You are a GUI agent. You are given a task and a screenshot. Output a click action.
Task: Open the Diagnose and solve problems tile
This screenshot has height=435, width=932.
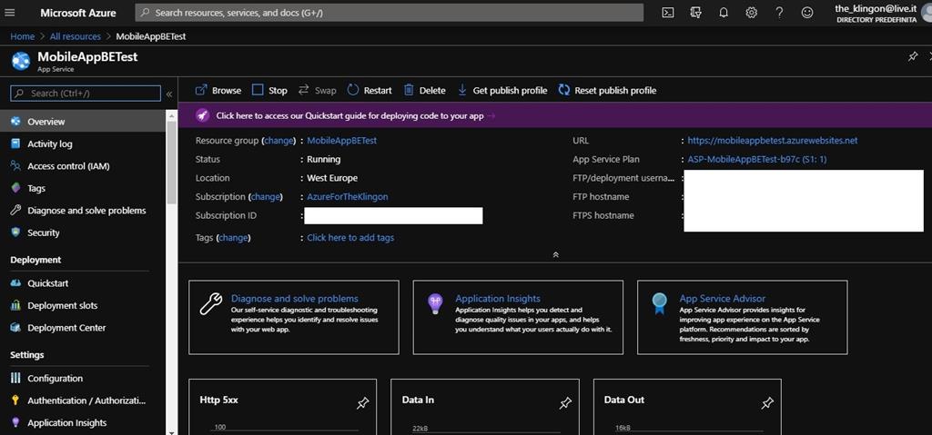[294, 318]
